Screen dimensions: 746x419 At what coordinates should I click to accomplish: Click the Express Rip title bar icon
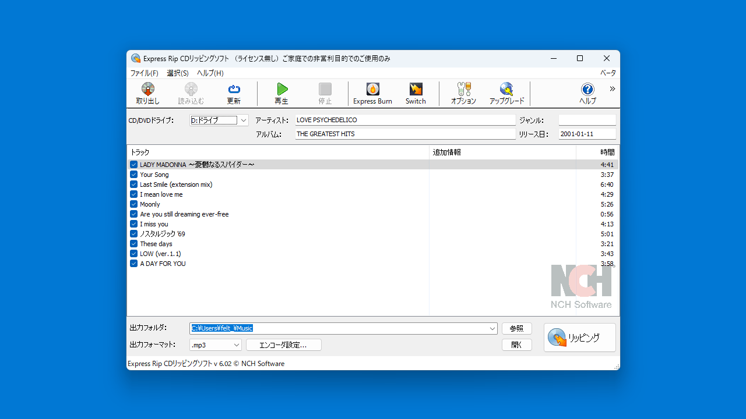coord(136,58)
